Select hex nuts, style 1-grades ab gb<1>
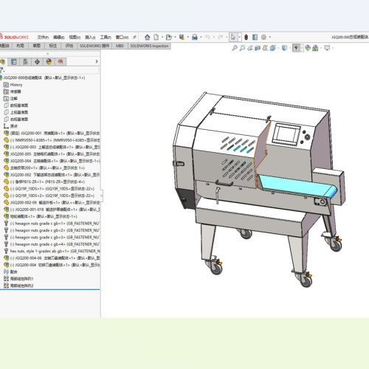 pos(52,251)
